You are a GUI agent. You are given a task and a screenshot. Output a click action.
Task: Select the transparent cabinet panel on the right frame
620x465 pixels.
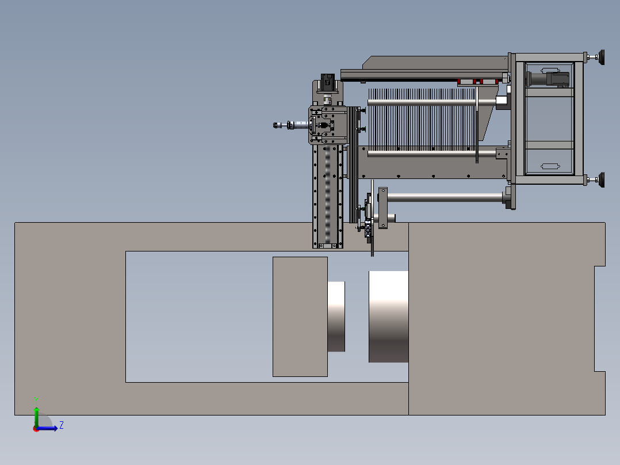(549, 119)
